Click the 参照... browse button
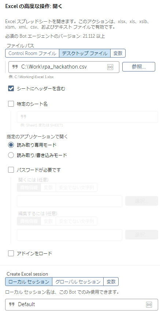Screen dimensions: 160x312 pos(138,67)
